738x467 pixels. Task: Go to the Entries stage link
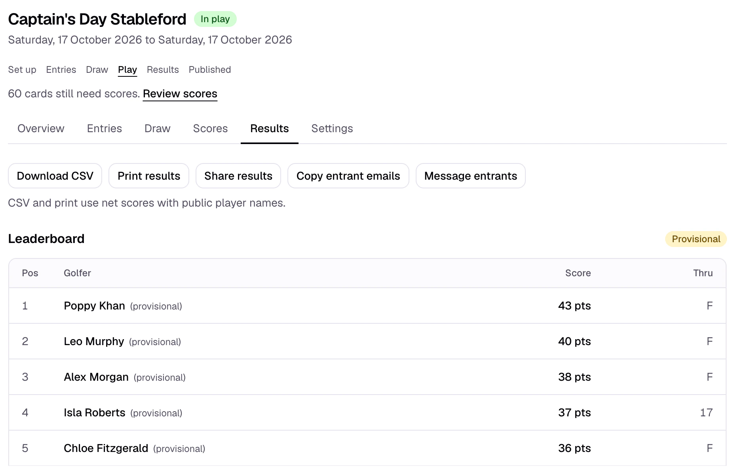(x=61, y=70)
